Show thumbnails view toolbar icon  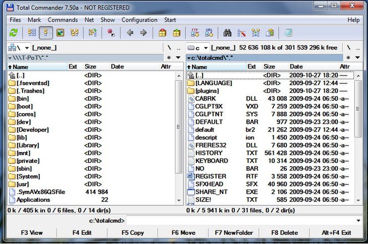60,33
